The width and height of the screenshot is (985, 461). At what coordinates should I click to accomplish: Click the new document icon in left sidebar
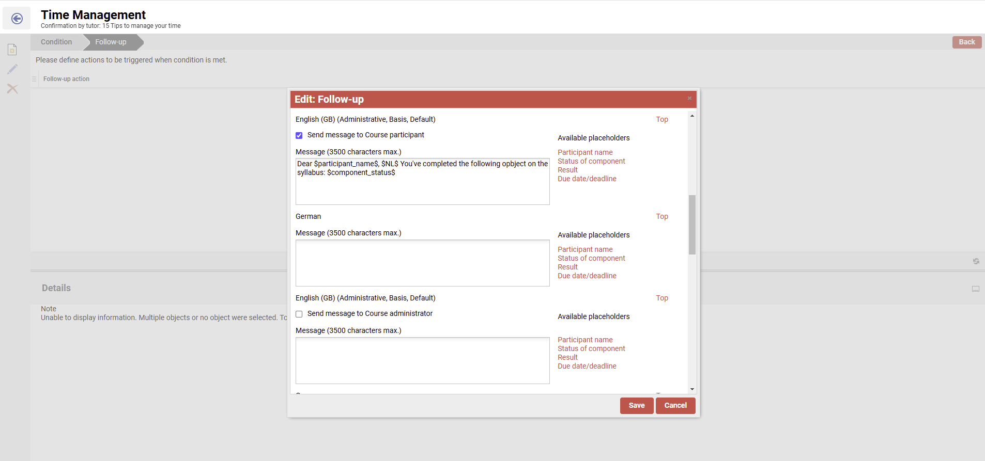[12, 50]
